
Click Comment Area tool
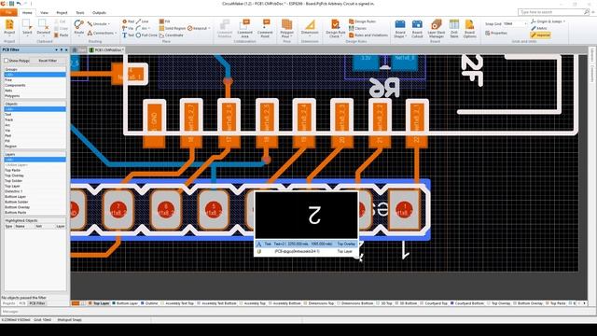244,28
